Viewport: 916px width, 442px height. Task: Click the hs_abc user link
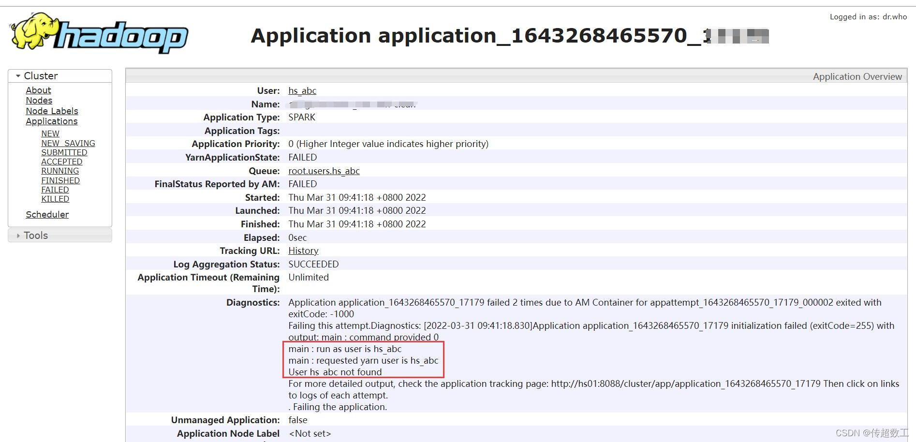[x=302, y=91]
